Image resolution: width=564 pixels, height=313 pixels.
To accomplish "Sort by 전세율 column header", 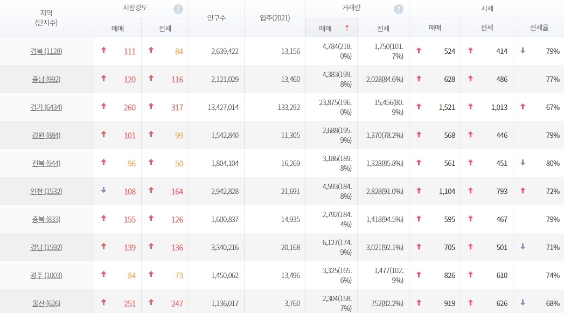I will (x=539, y=27).
